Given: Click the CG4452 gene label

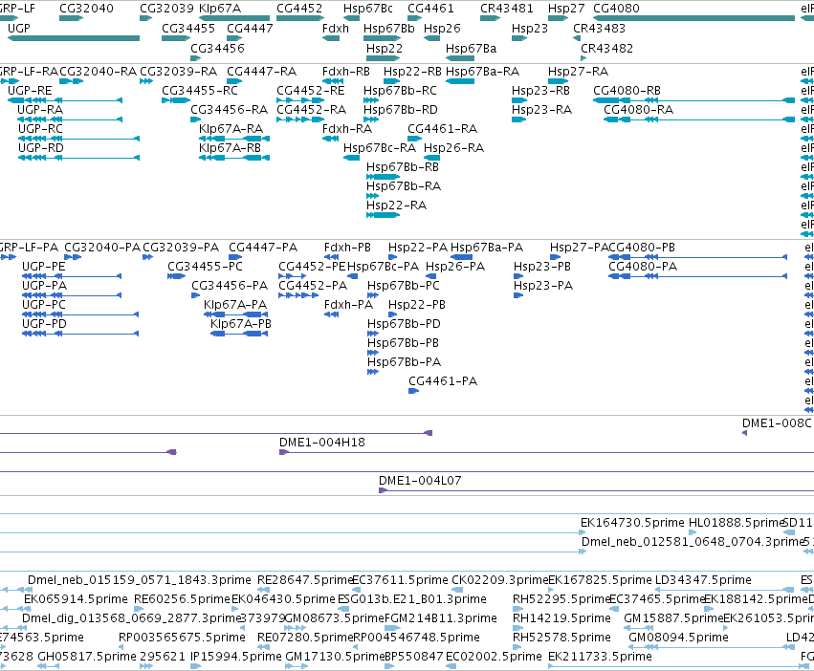Looking at the screenshot, I should 299,9.
